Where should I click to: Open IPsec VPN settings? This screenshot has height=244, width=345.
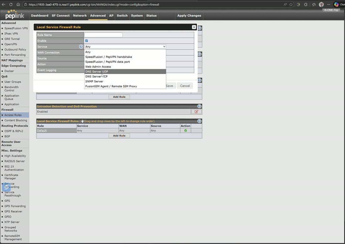(x=11, y=34)
